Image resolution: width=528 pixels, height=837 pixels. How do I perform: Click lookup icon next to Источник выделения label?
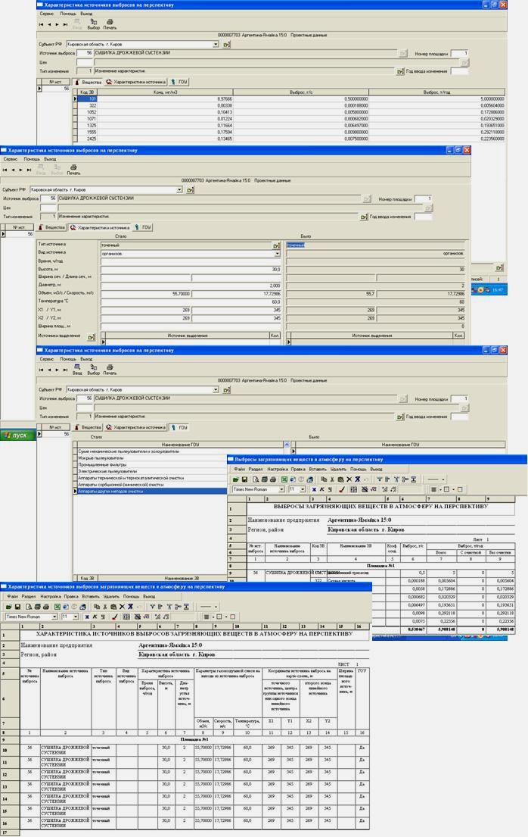click(x=91, y=338)
